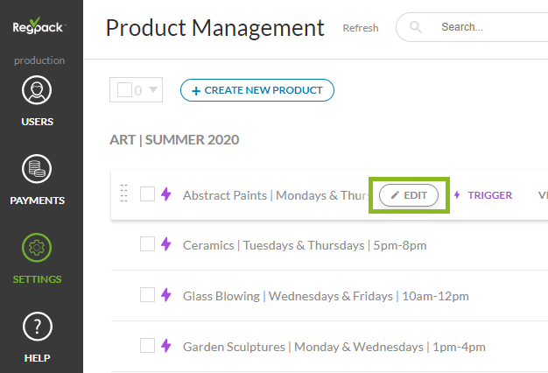Open the Users section icon
This screenshot has height=373, width=548.
point(37,91)
